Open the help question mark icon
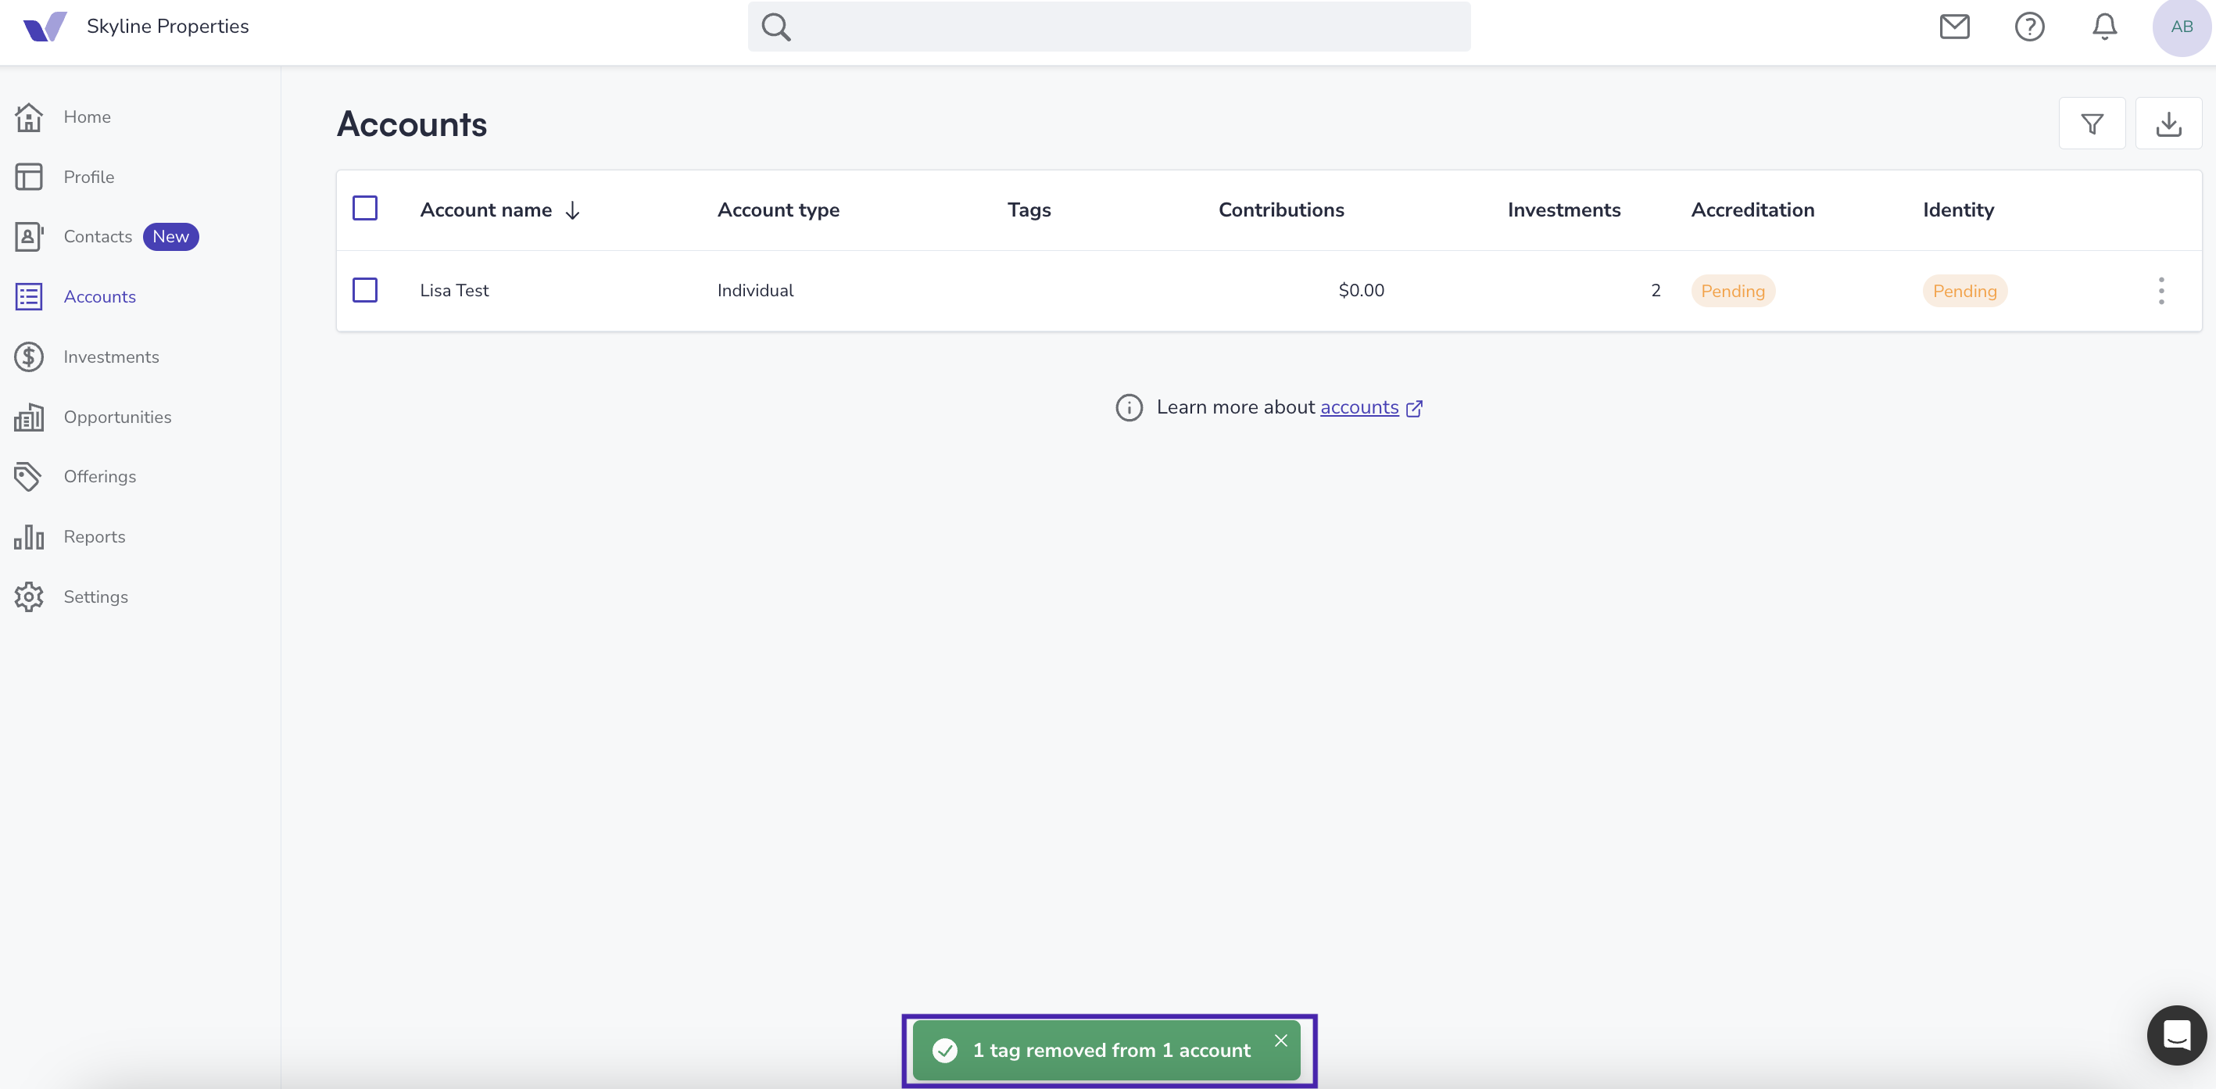Viewport: 2216px width, 1089px height. tap(2029, 27)
